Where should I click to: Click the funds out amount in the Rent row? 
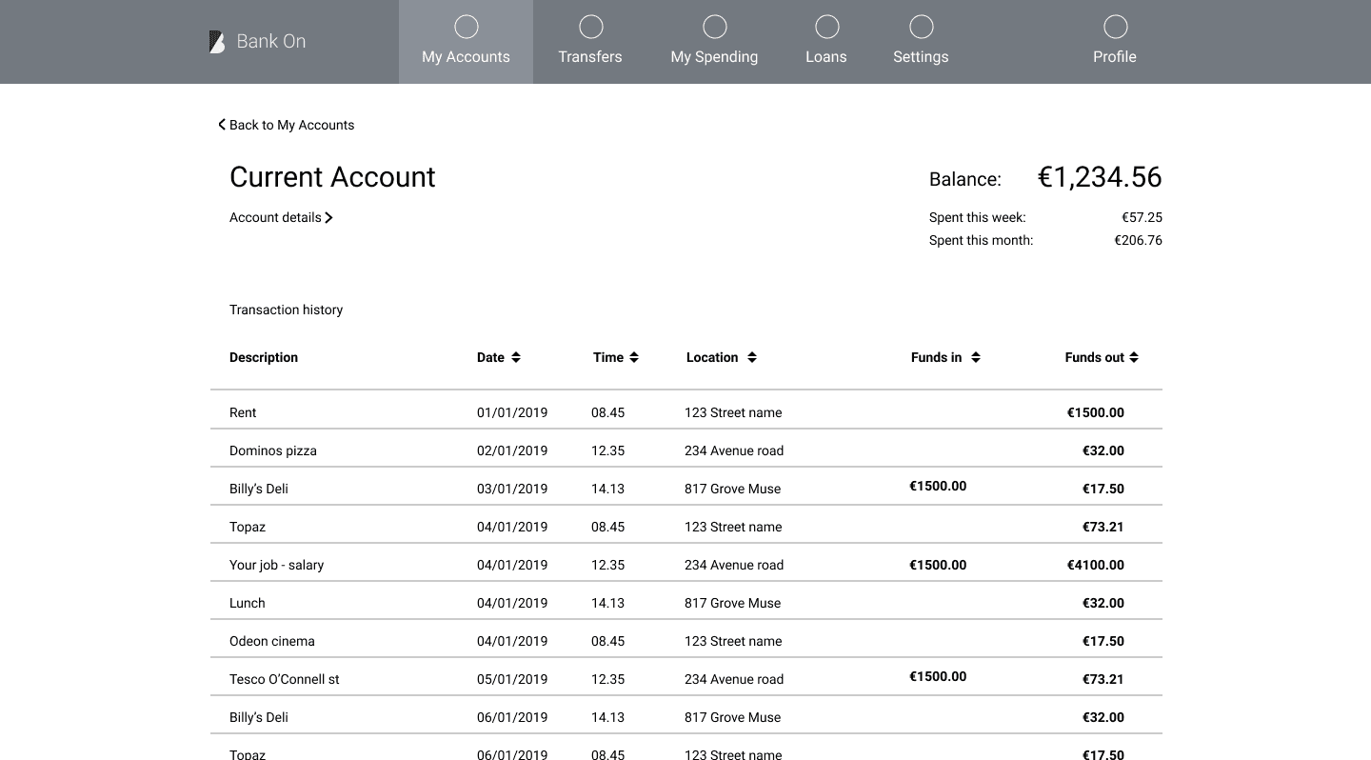(x=1096, y=412)
